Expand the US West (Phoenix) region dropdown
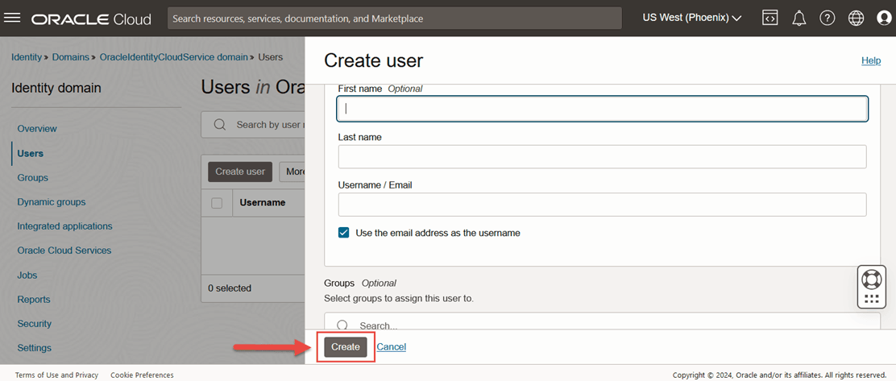The width and height of the screenshot is (896, 381). point(692,19)
